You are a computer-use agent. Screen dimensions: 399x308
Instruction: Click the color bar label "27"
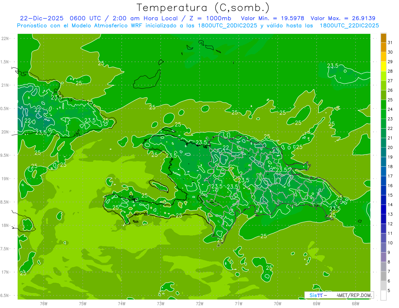pyautogui.click(x=391, y=81)
